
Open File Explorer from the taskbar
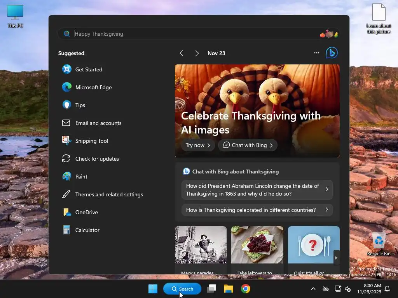tap(229, 289)
